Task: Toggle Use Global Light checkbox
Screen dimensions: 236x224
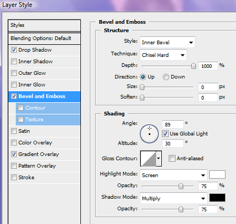Action: point(165,134)
